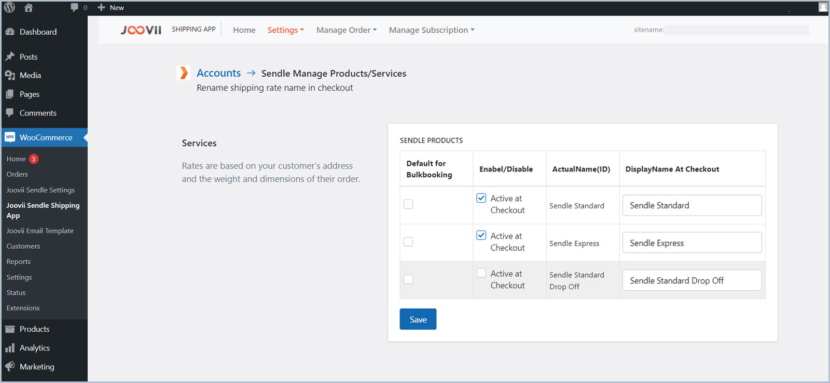This screenshot has width=830, height=383.
Task: Open the Manage Order dropdown
Action: click(x=346, y=30)
